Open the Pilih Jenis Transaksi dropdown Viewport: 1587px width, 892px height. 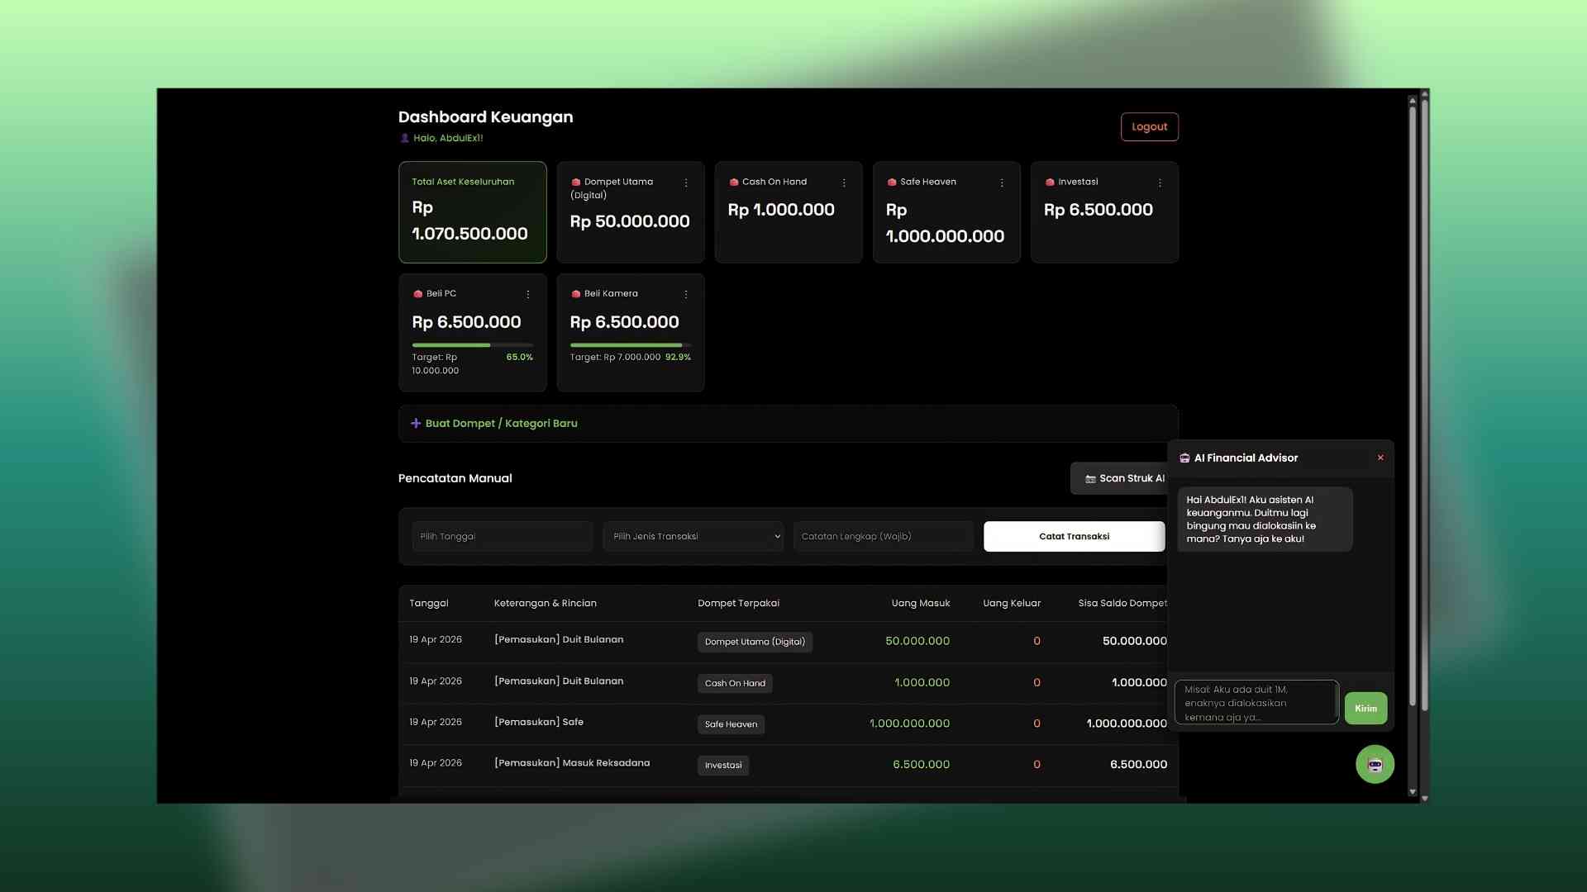[x=693, y=536]
